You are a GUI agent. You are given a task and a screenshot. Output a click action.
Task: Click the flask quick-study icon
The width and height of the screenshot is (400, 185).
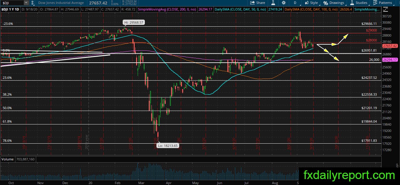(x=273, y=3)
